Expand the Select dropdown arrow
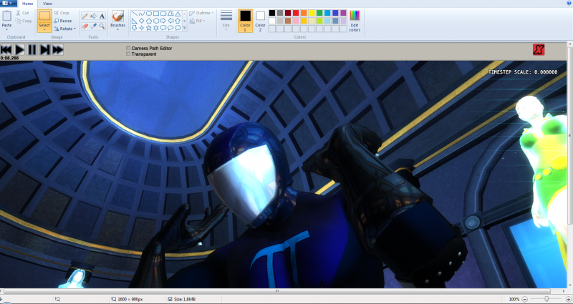 click(44, 29)
